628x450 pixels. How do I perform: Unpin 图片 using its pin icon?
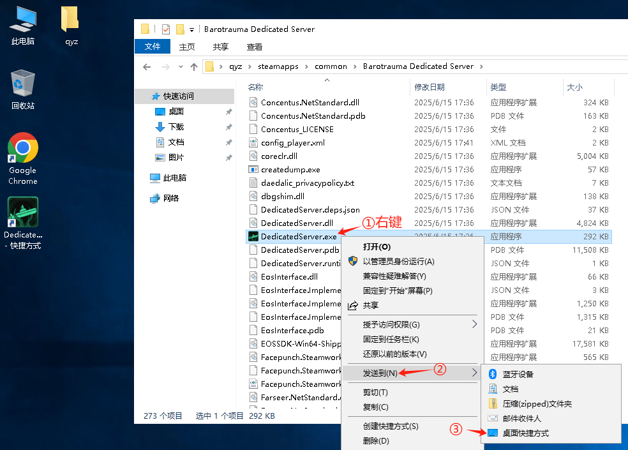tap(228, 158)
